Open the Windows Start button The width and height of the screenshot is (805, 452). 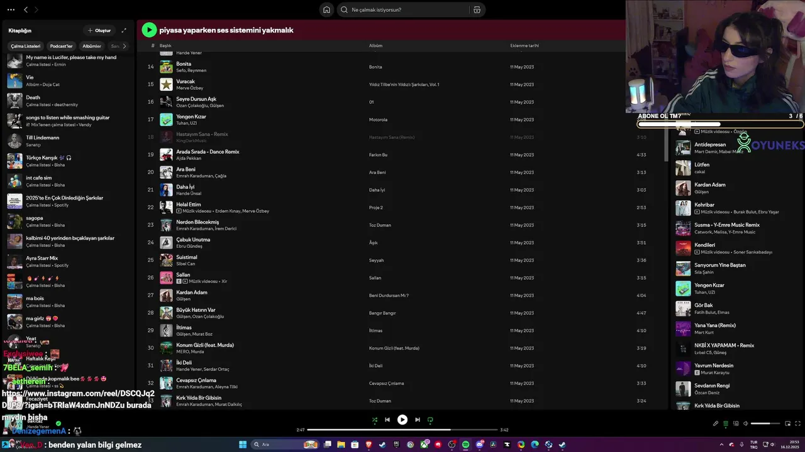click(x=243, y=444)
